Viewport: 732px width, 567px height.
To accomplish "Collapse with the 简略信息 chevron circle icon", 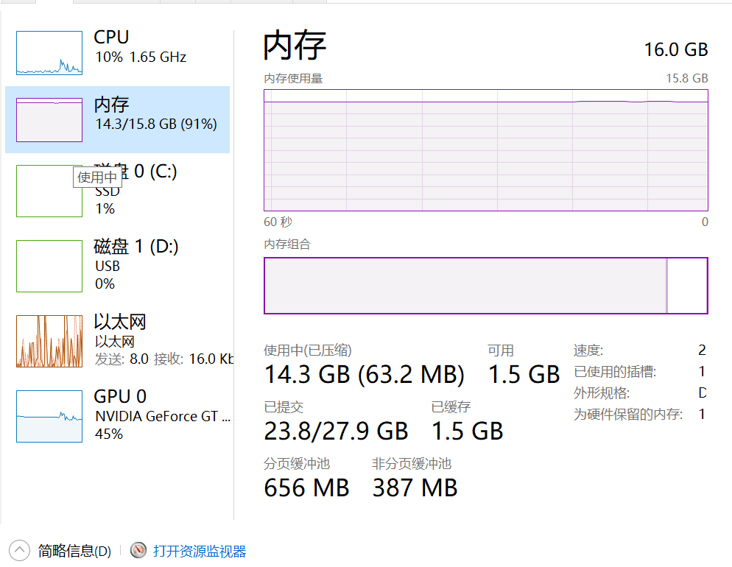I will pyautogui.click(x=19, y=551).
